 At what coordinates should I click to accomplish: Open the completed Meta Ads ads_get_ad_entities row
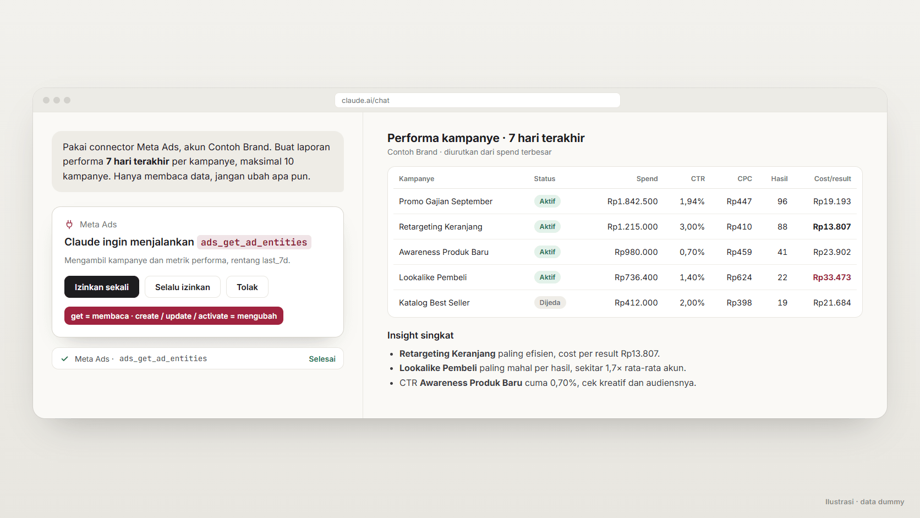[198, 358]
